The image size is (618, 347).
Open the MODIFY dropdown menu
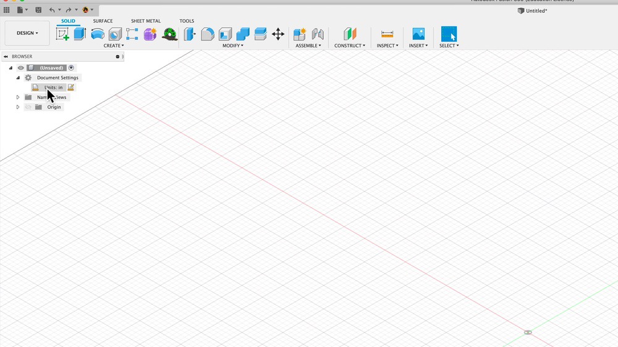(x=232, y=46)
